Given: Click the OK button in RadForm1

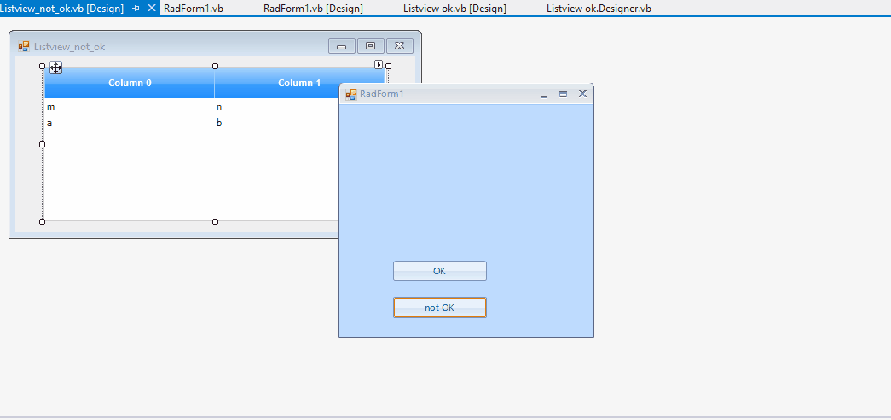Looking at the screenshot, I should (x=440, y=271).
